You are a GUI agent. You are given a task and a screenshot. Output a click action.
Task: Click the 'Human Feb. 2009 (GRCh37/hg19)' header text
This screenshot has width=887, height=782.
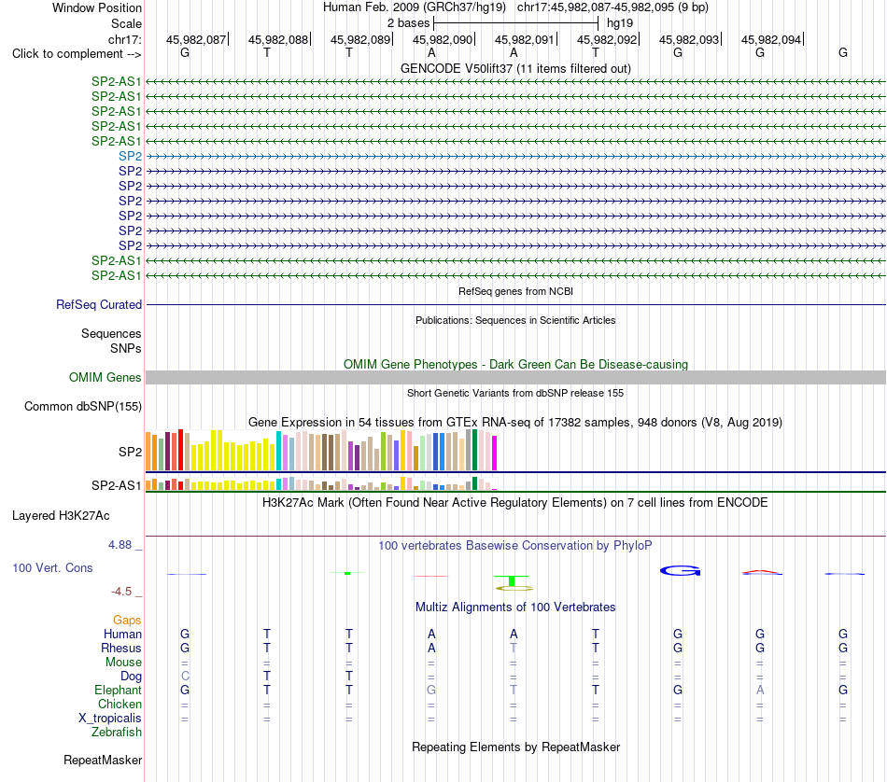414,7
